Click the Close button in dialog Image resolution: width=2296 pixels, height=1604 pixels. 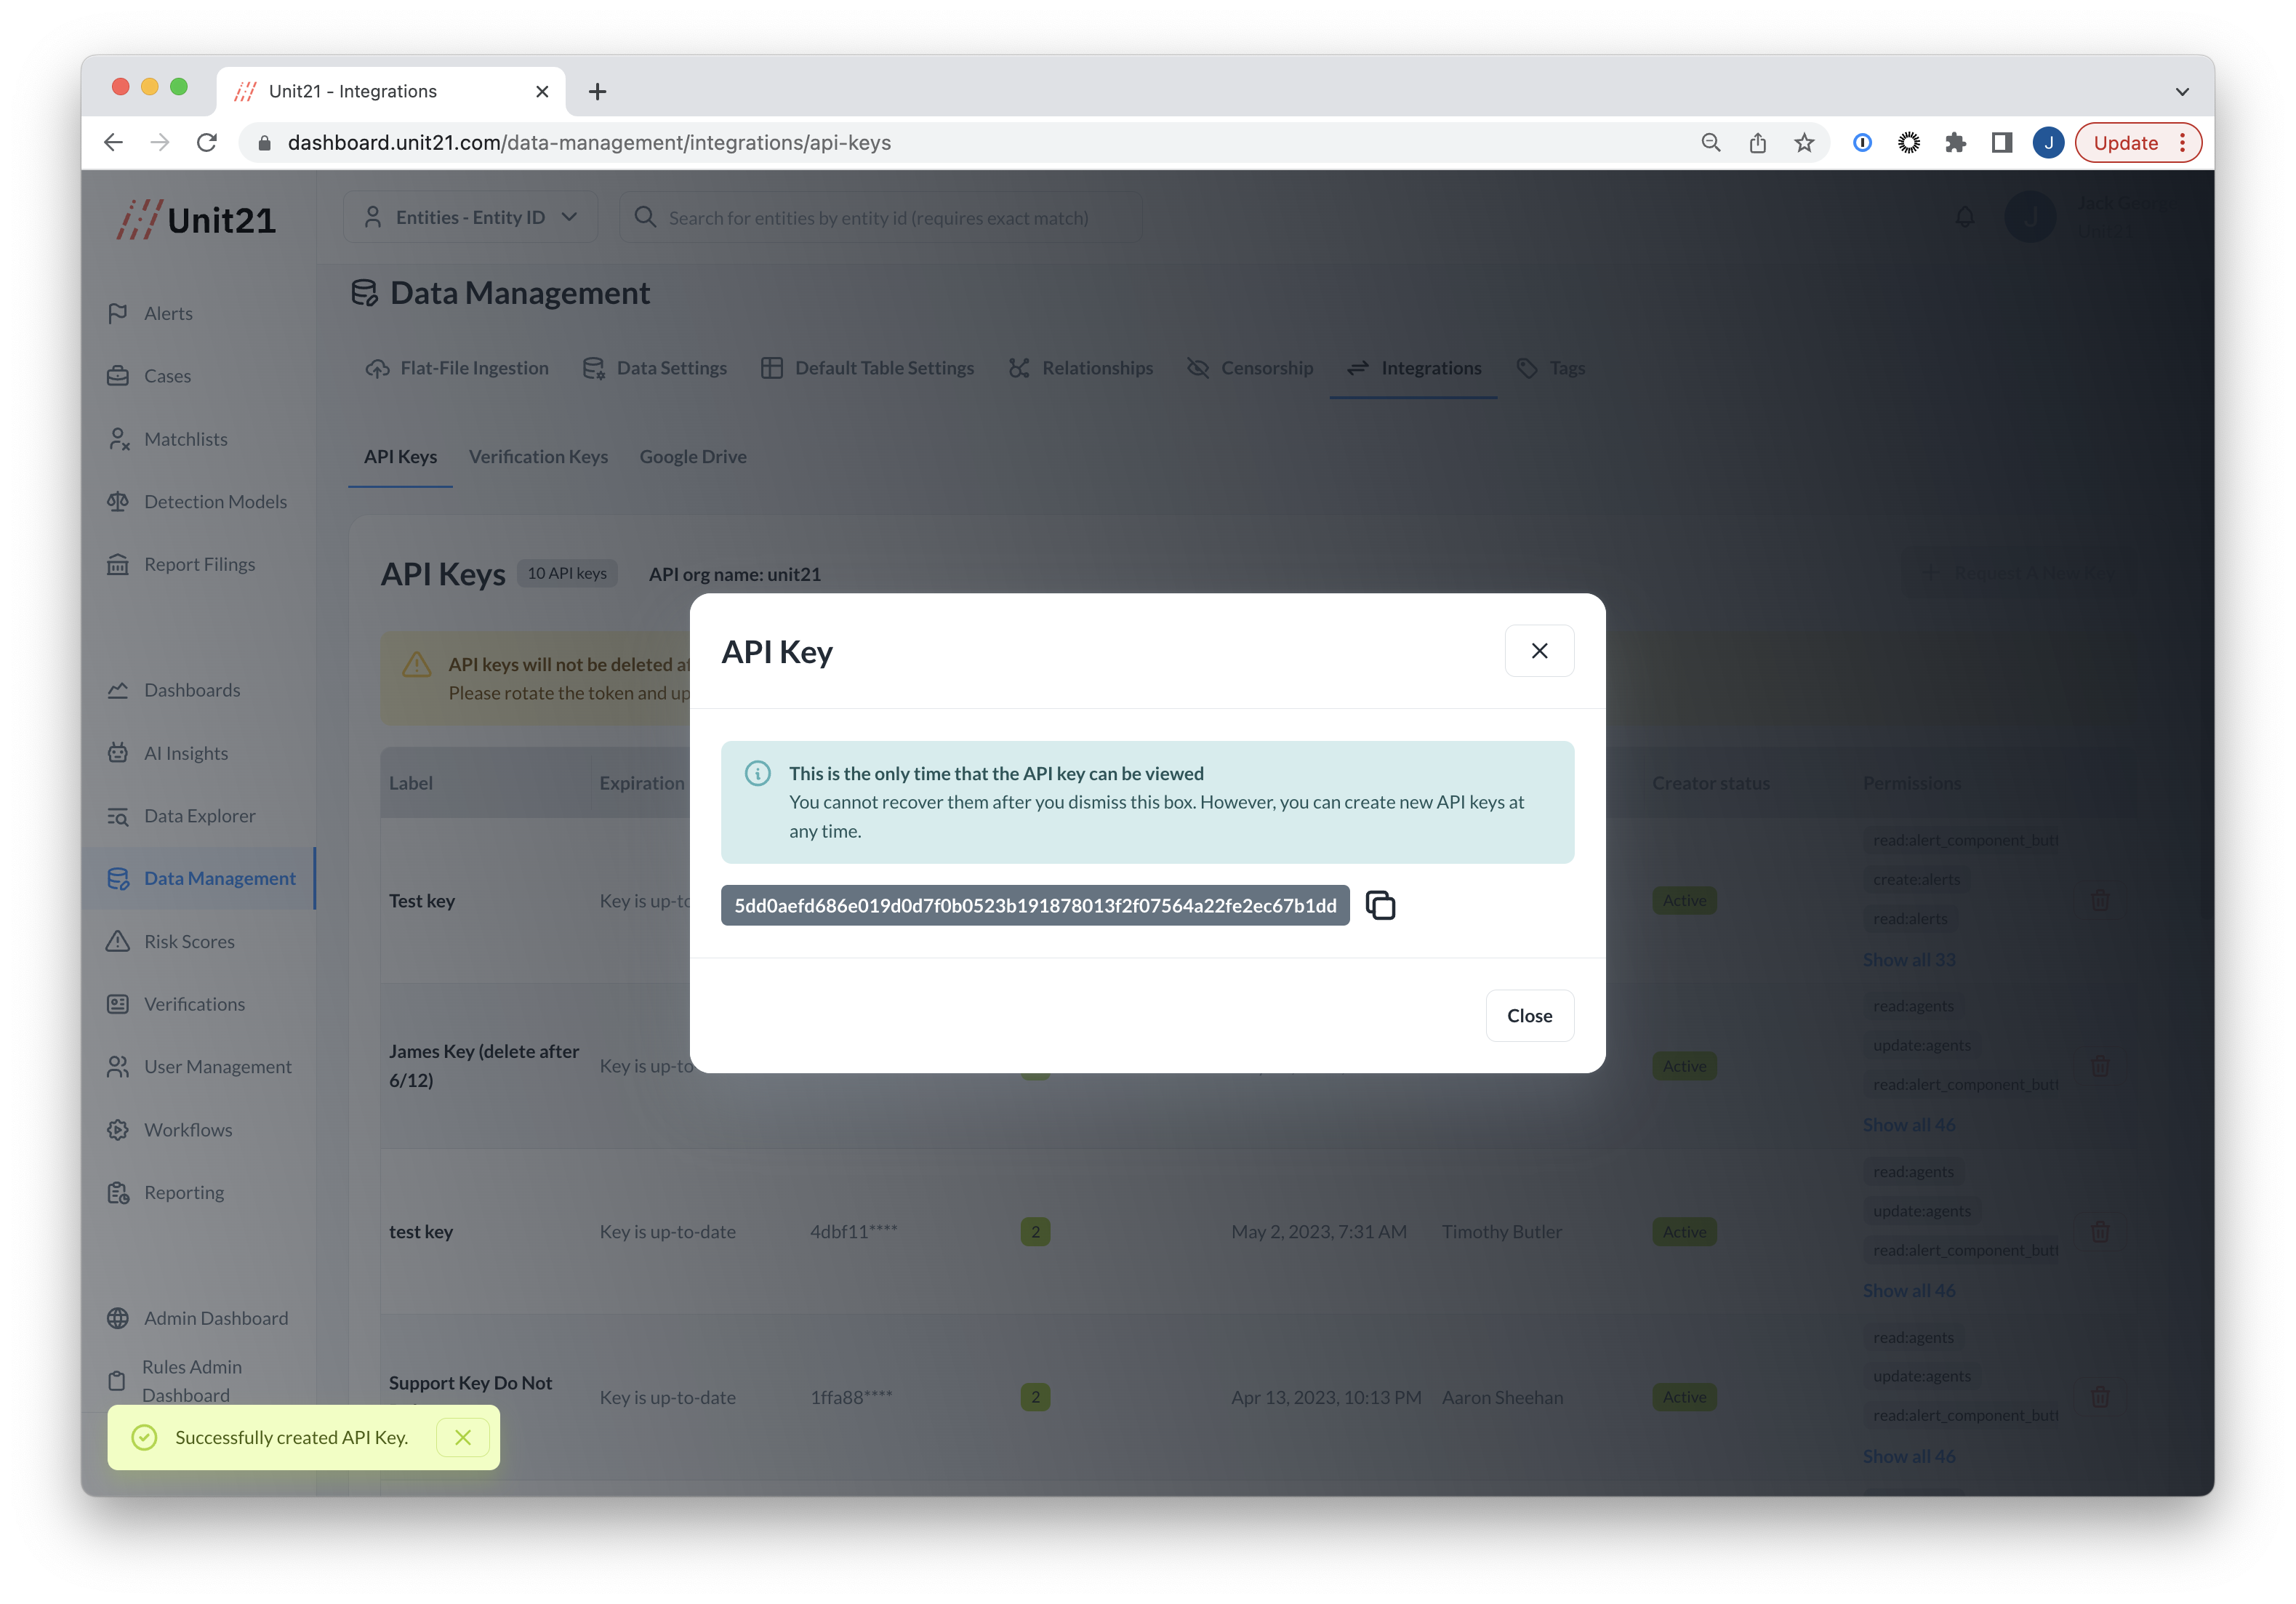tap(1529, 1015)
